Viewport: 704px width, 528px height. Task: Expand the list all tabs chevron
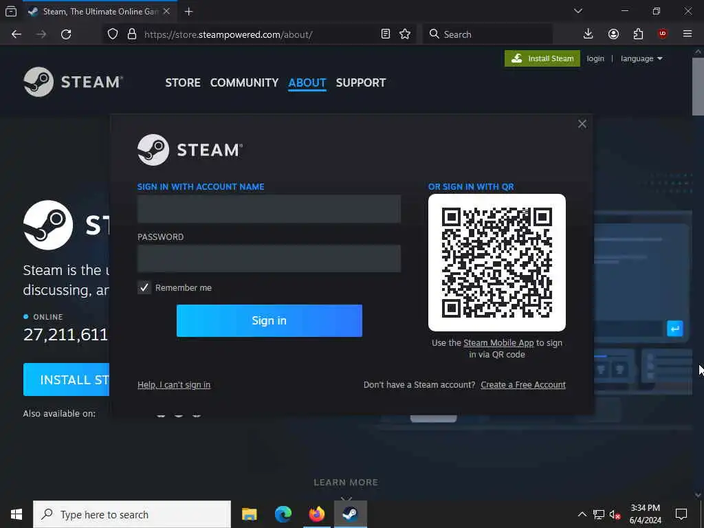577,11
